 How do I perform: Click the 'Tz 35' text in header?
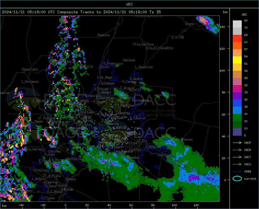pyautogui.click(x=155, y=12)
